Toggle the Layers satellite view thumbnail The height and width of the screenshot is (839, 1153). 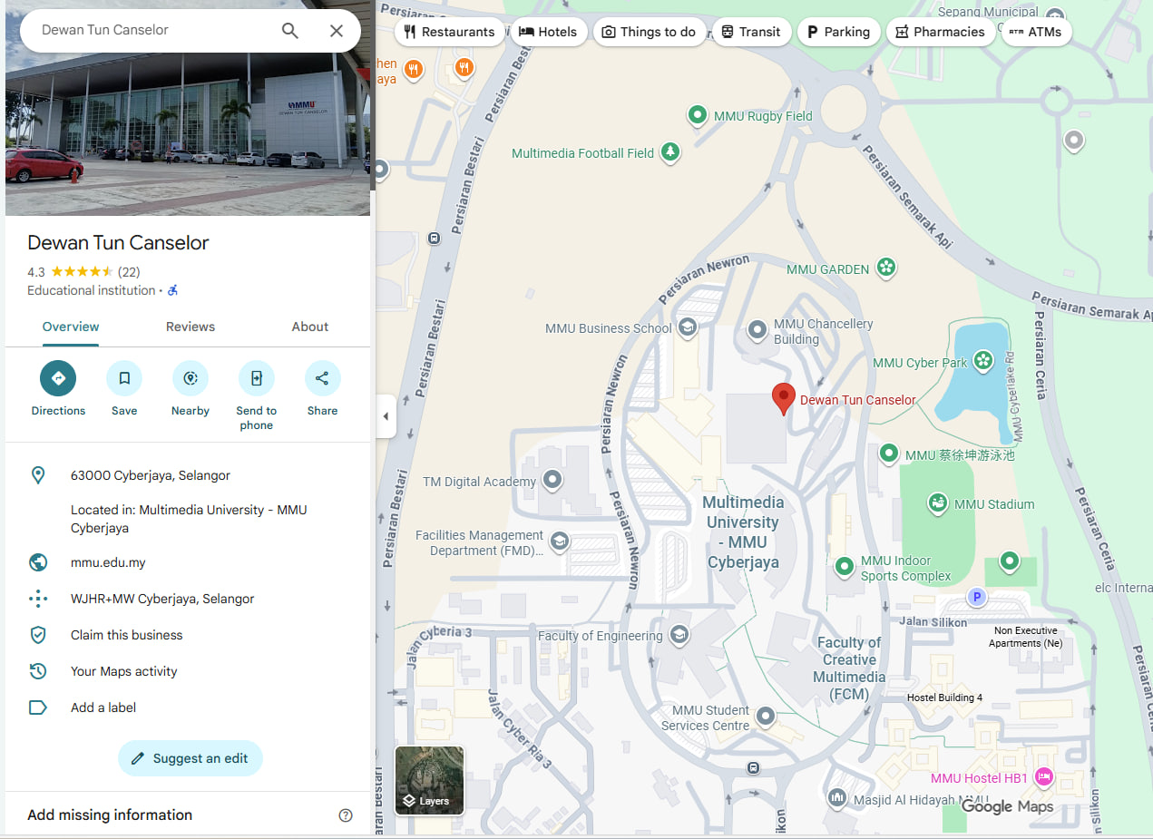(429, 780)
